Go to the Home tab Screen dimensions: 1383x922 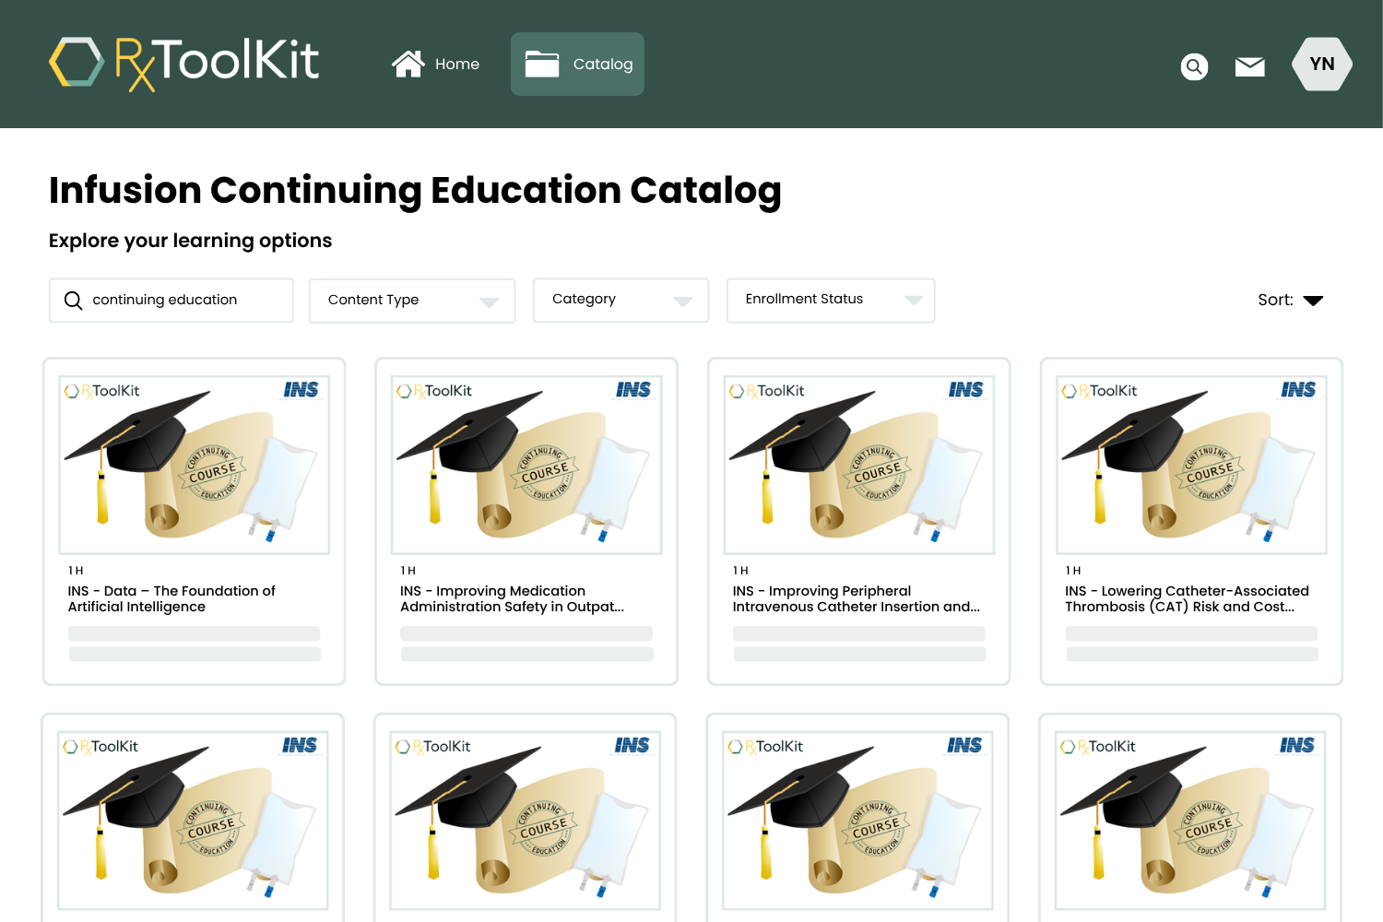point(436,64)
